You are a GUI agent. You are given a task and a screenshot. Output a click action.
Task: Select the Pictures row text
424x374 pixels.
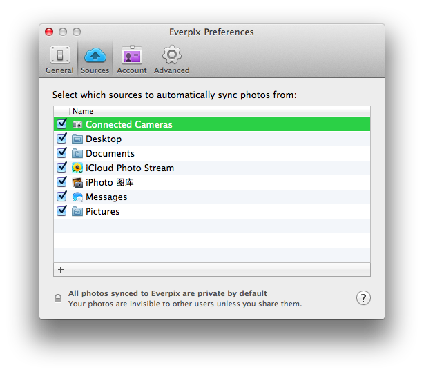[102, 211]
